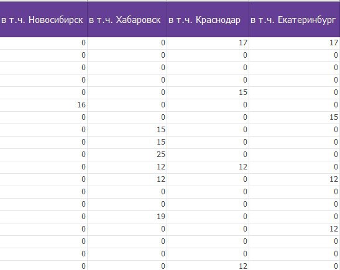This screenshot has width=340, height=270.
Task: Pick Новосибирск 0 in the row with Екатеринбург 15
Action: coord(44,117)
